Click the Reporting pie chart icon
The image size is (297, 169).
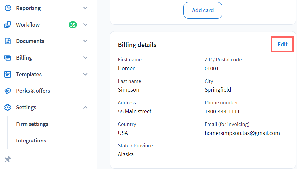click(8, 8)
